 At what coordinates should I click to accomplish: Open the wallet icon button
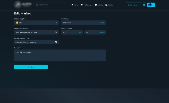click(144, 5)
